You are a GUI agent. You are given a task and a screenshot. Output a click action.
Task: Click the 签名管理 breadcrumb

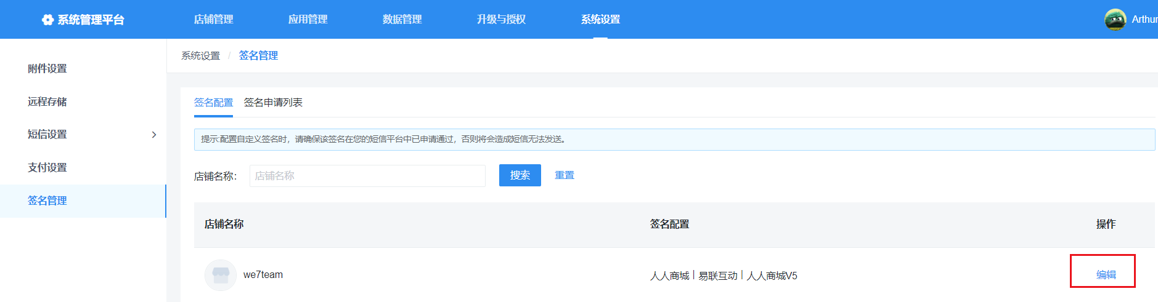pos(258,55)
